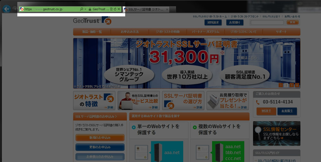Click the SSL/TLS入門ガイド section header
This screenshot has width=321, height=162.
click(x=277, y=153)
